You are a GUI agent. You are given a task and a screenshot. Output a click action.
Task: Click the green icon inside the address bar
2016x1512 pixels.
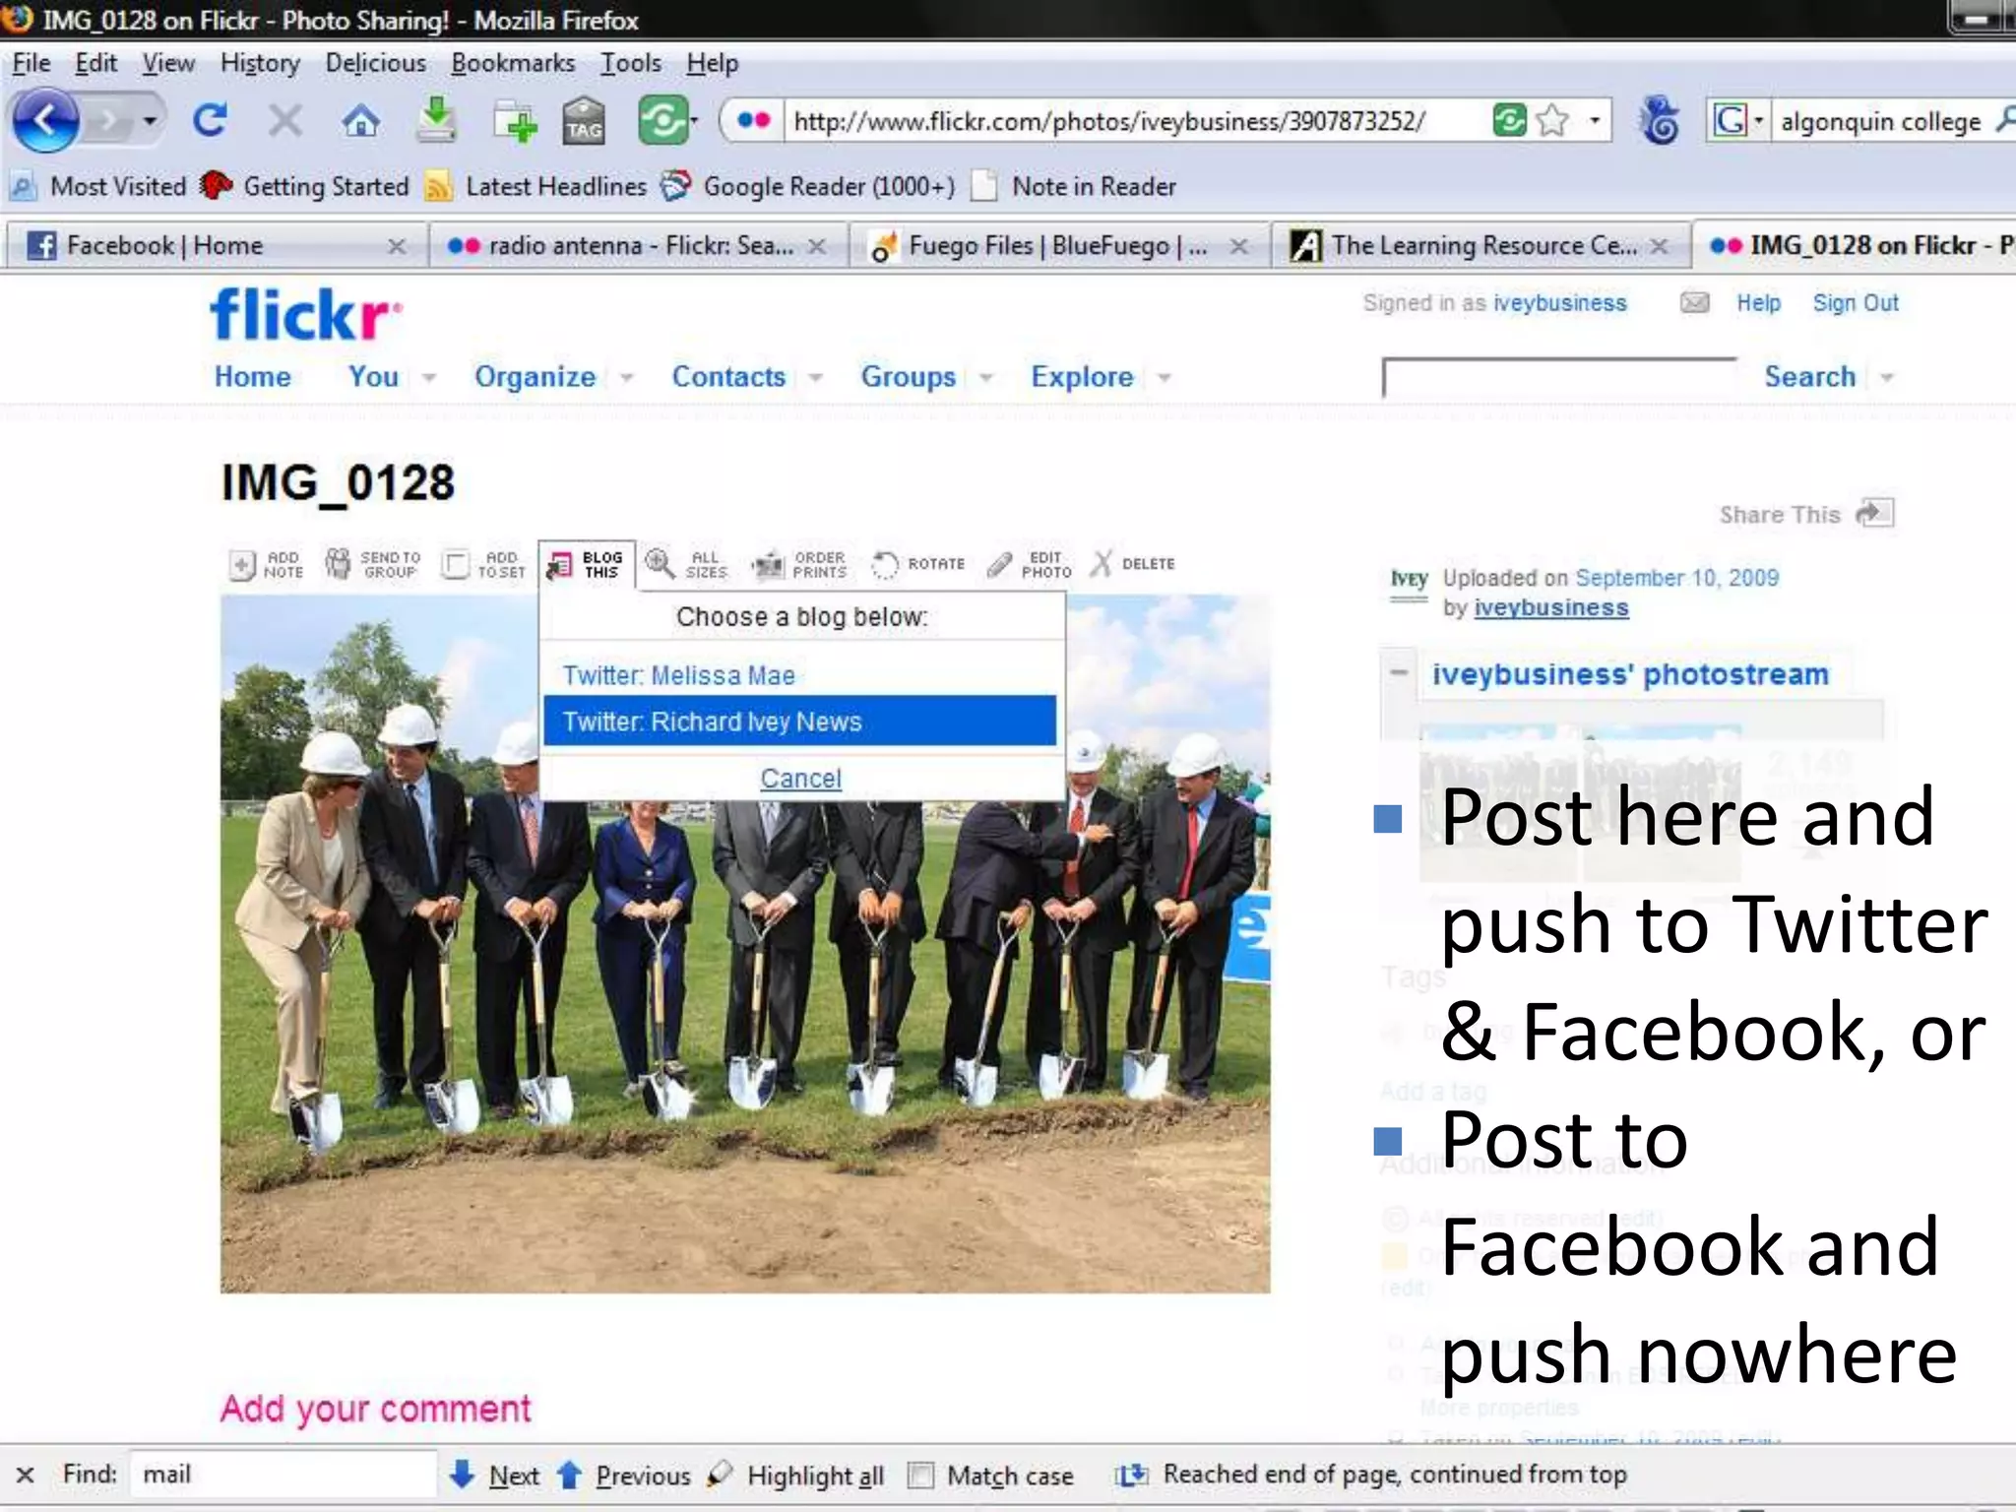[x=1509, y=121]
